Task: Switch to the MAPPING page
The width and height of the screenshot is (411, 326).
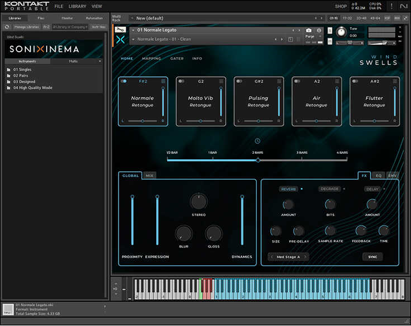Action: 152,59
